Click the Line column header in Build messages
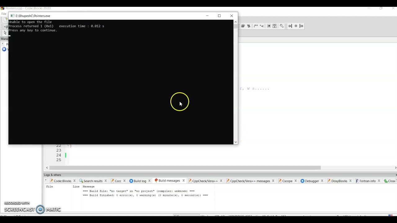The height and width of the screenshot is (223, 397). coord(76,186)
